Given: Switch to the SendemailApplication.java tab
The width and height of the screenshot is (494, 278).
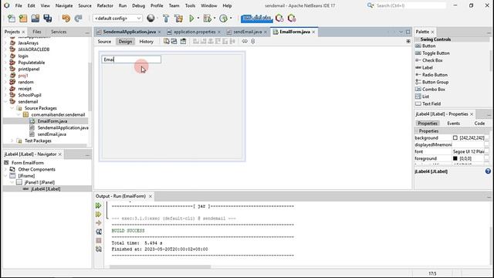Looking at the screenshot, I should pyautogui.click(x=129, y=32).
